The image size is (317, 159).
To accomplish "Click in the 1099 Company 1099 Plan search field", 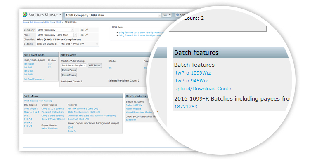I will 111,15.
